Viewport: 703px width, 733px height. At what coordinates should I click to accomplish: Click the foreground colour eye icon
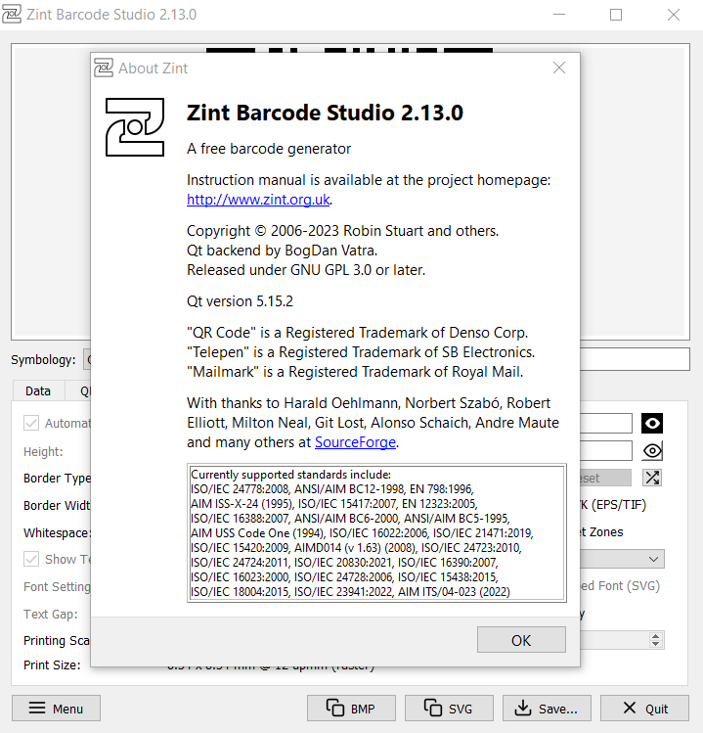click(652, 423)
